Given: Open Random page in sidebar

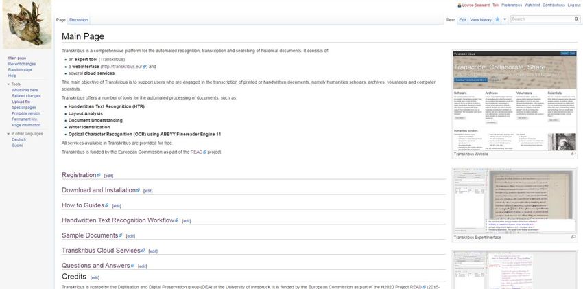Looking at the screenshot, I should click(20, 70).
